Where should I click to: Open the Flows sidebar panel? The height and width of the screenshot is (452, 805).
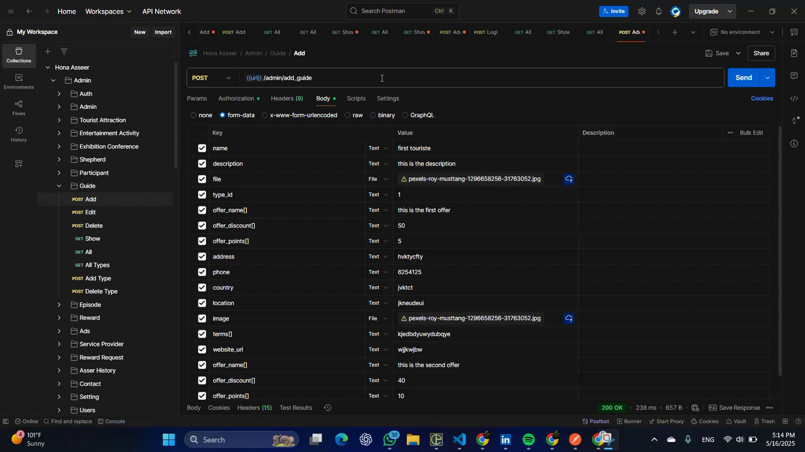click(18, 108)
